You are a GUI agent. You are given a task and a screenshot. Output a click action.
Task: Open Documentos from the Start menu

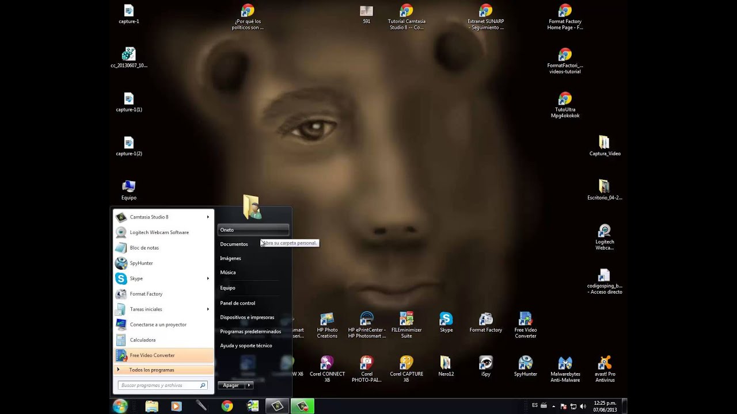253,244
